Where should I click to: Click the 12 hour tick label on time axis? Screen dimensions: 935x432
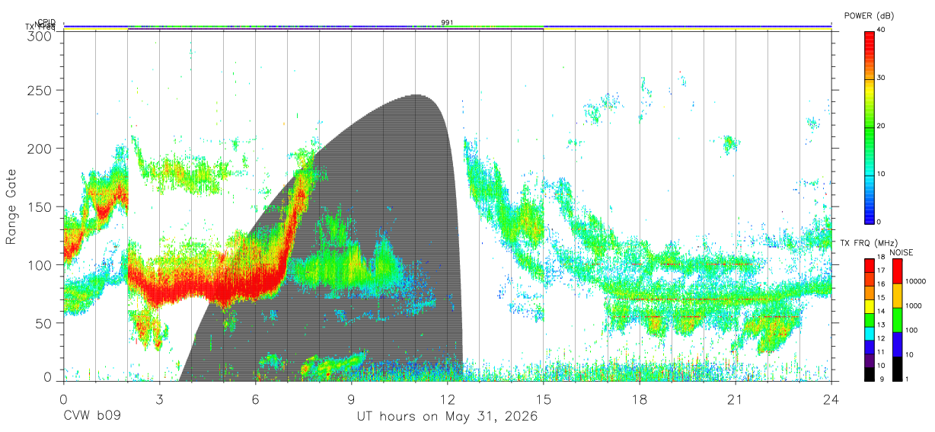point(447,398)
